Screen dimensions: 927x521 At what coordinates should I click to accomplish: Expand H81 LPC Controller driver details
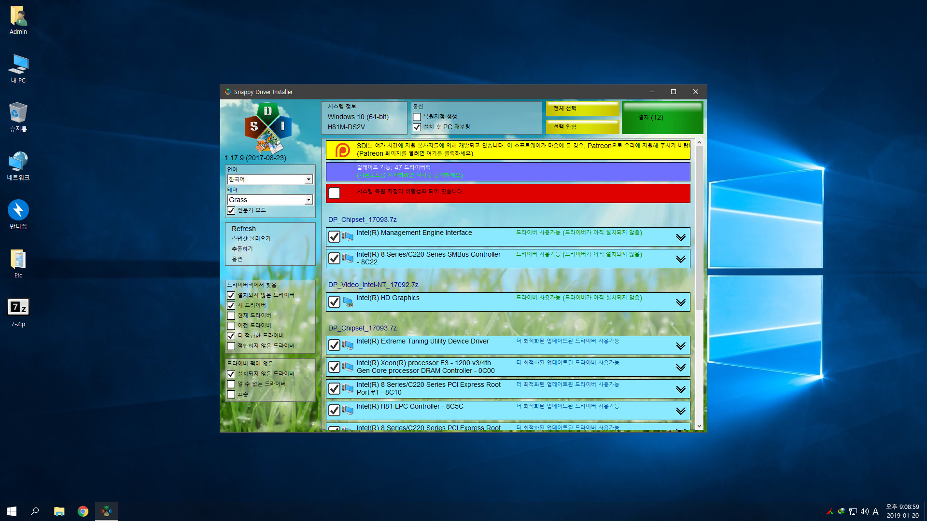point(681,411)
